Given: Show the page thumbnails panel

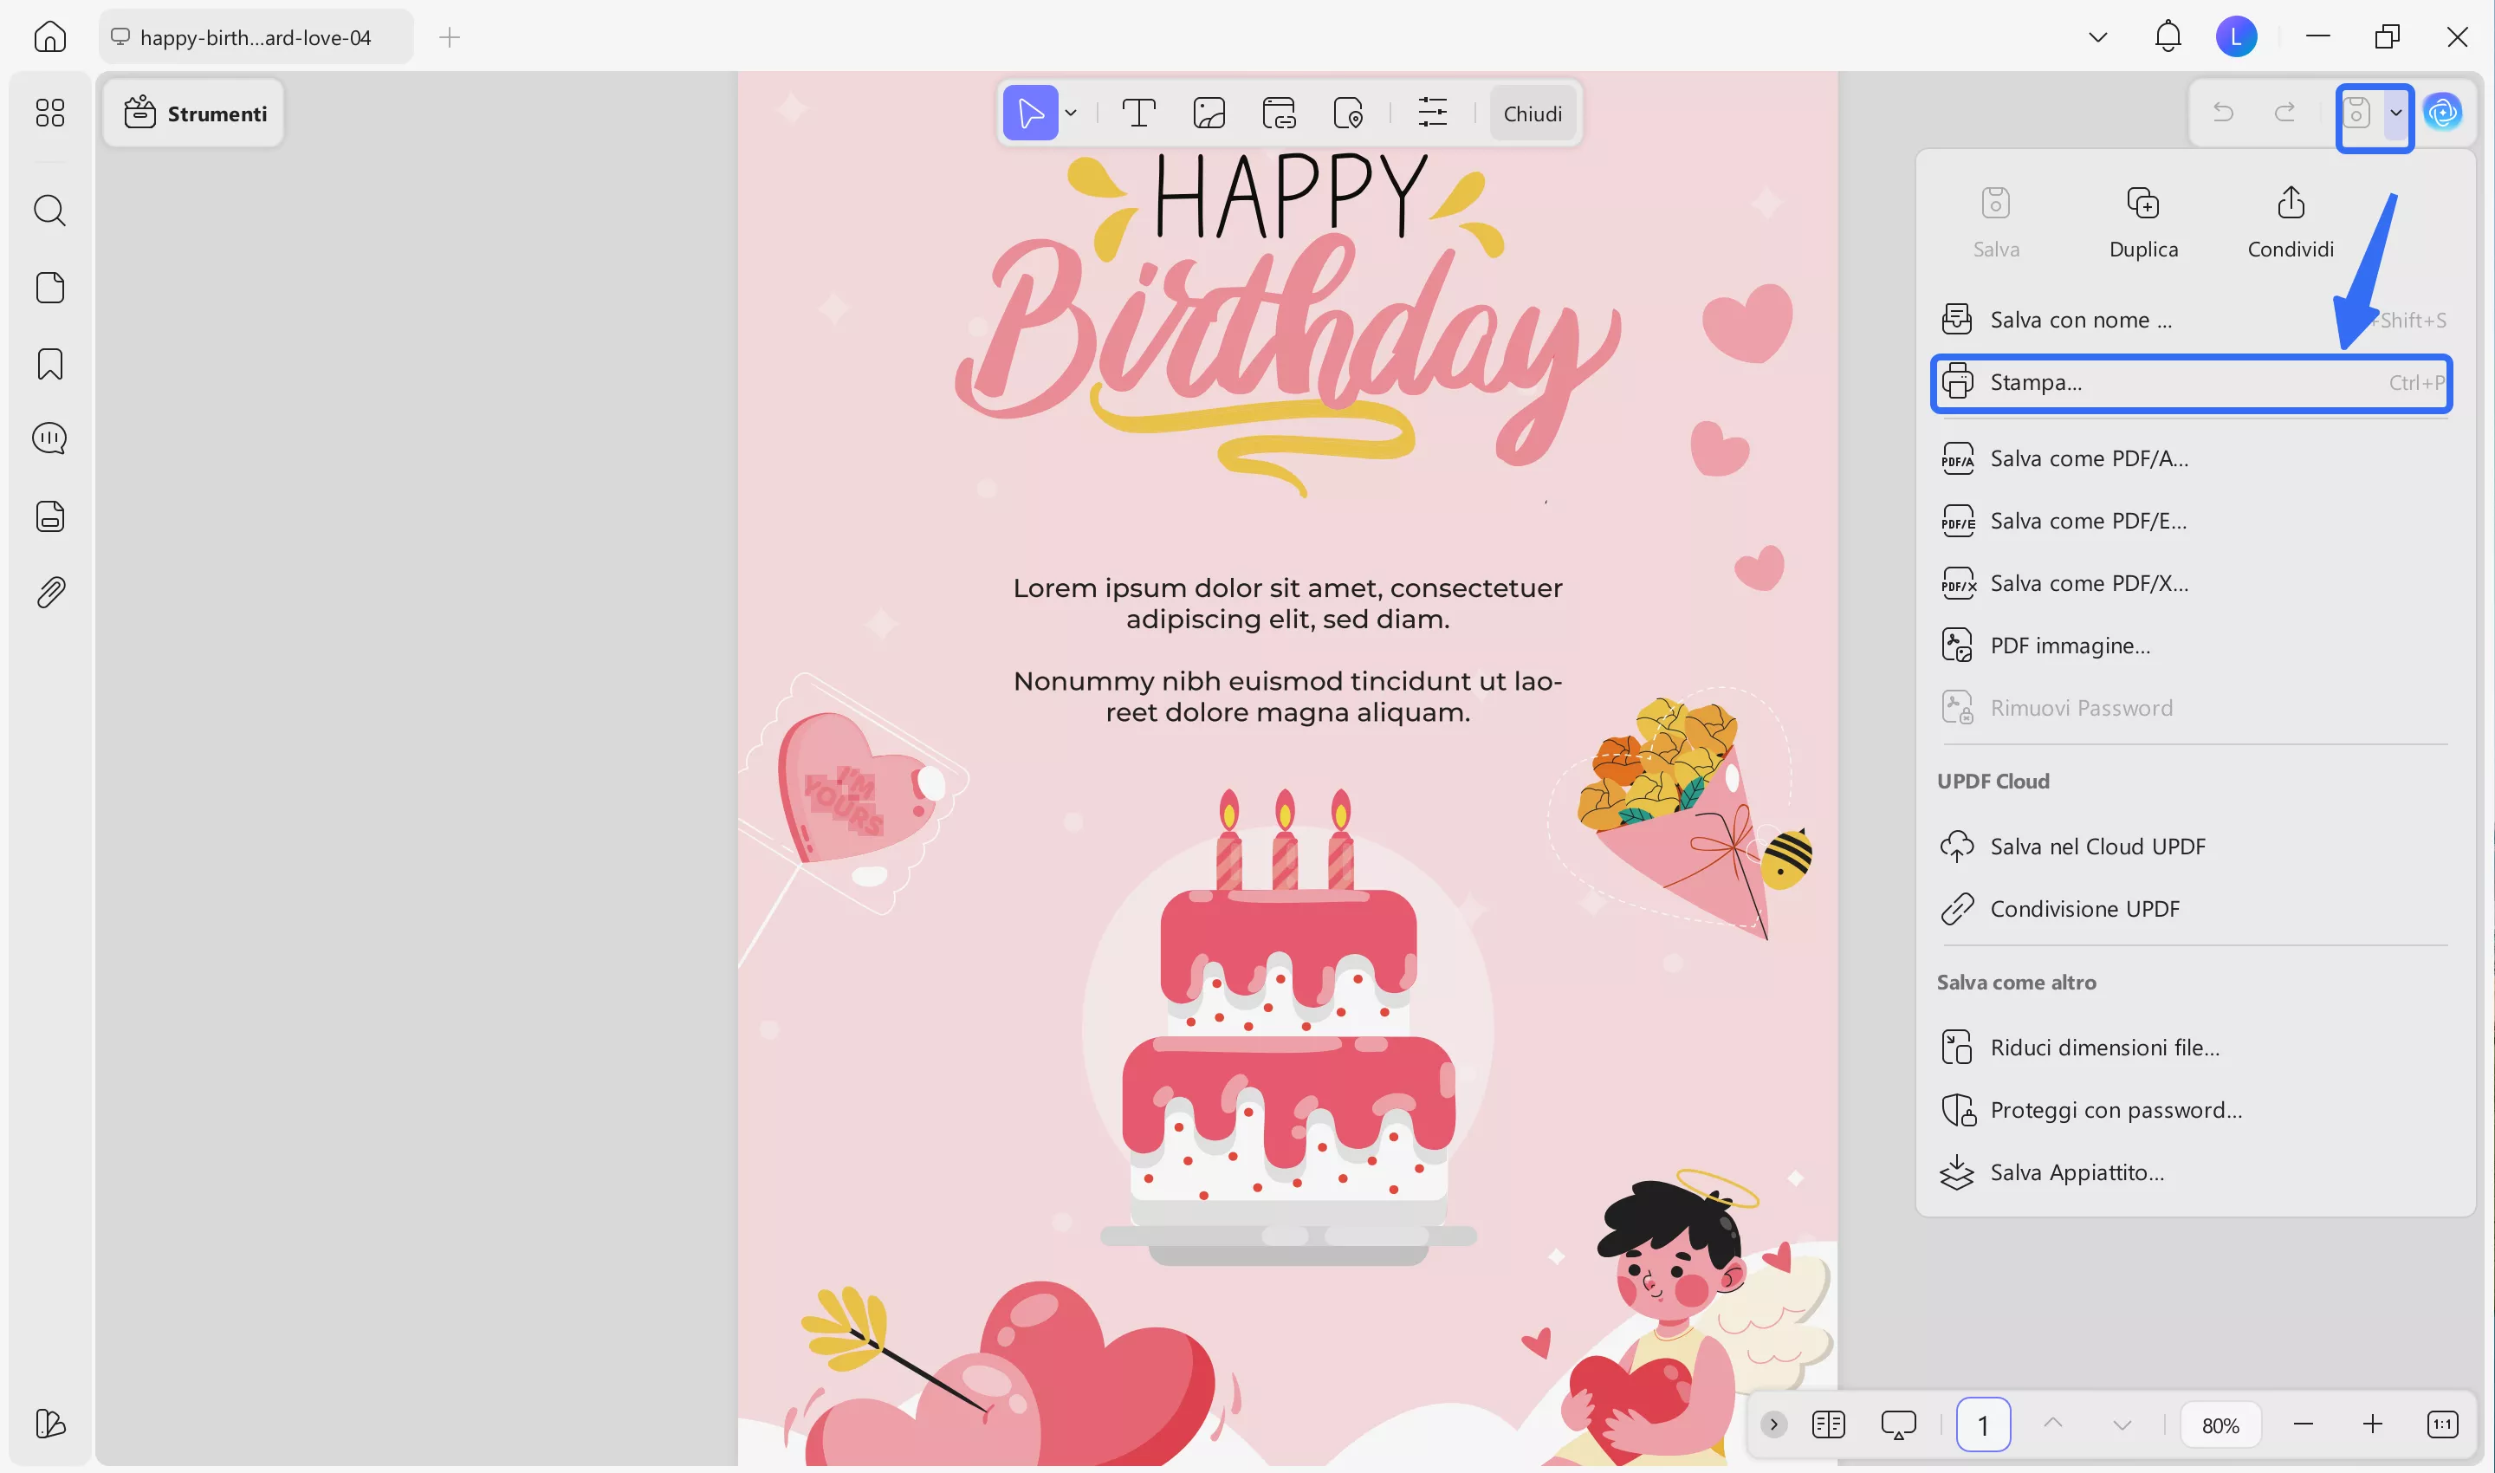Looking at the screenshot, I should (x=49, y=287).
